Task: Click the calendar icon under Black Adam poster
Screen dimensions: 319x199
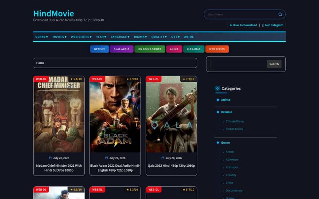Action: click(x=106, y=158)
